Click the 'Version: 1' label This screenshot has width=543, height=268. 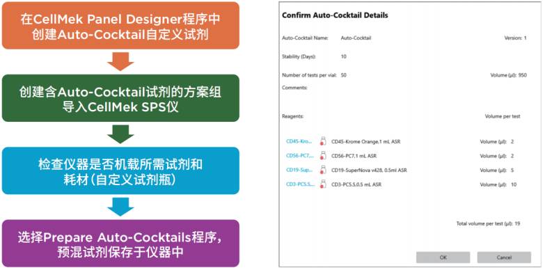click(x=515, y=38)
